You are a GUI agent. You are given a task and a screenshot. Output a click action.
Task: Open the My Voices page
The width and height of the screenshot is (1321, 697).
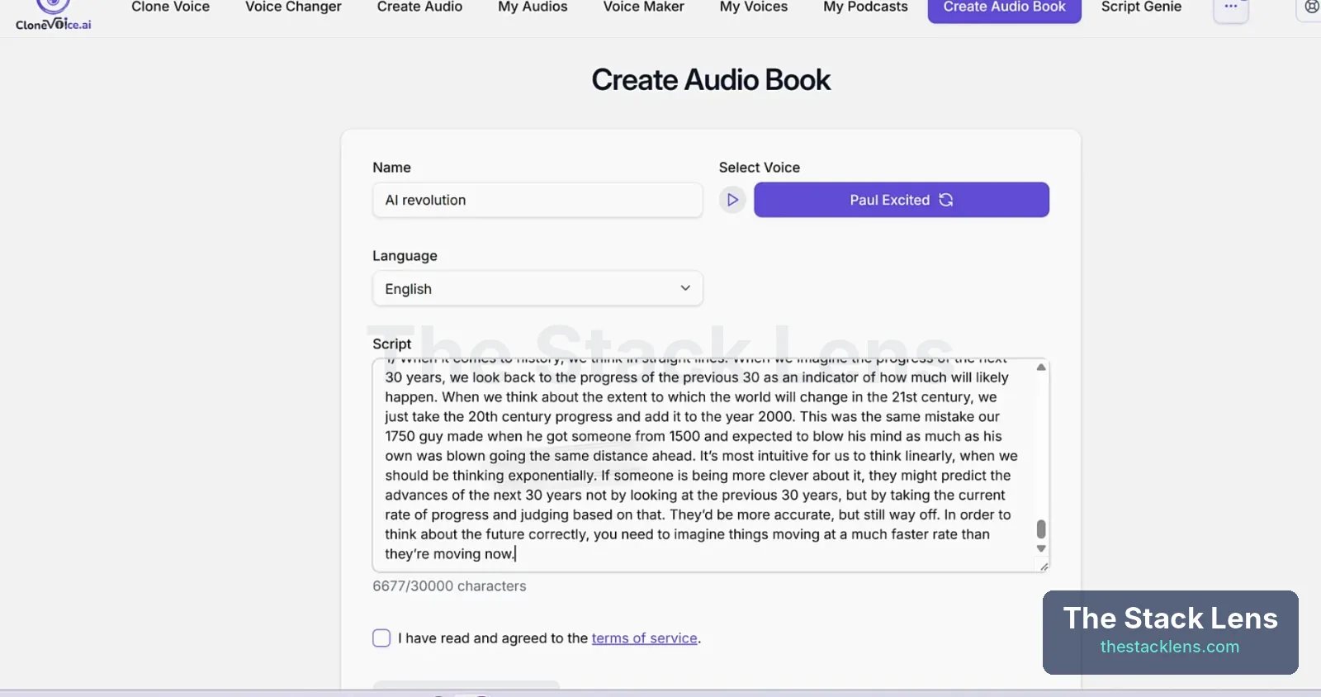click(x=754, y=7)
